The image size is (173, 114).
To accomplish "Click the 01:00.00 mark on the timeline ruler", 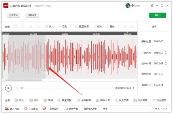I will pos(127,34).
